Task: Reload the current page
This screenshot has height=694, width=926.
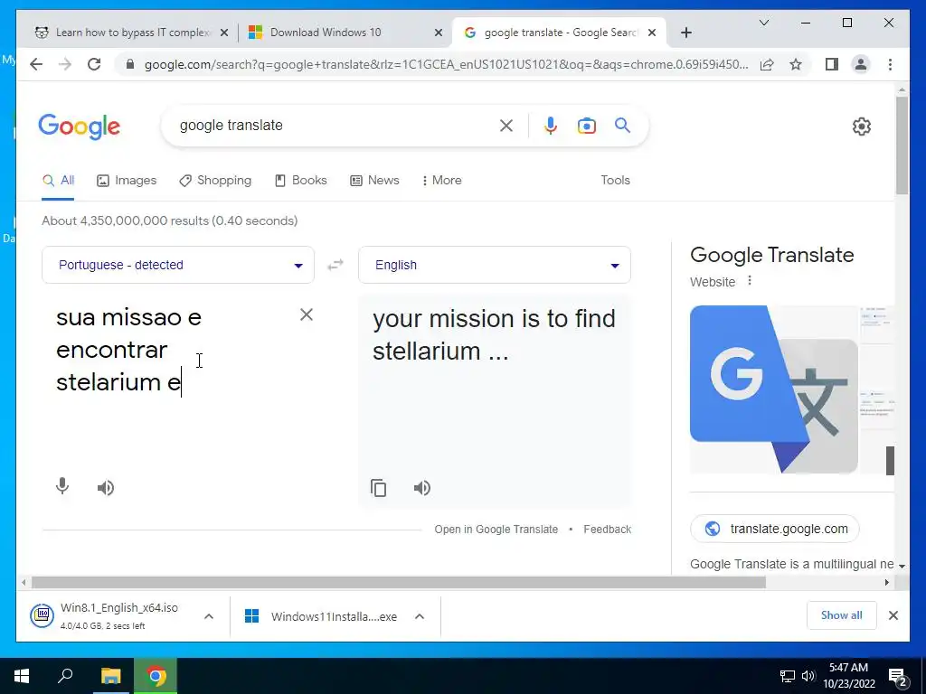Action: [x=94, y=64]
